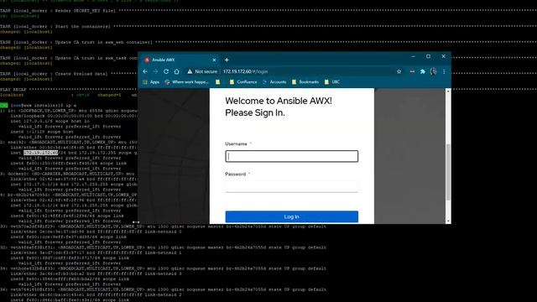Focus the Username field
The image size is (537, 302).
pyautogui.click(x=292, y=156)
